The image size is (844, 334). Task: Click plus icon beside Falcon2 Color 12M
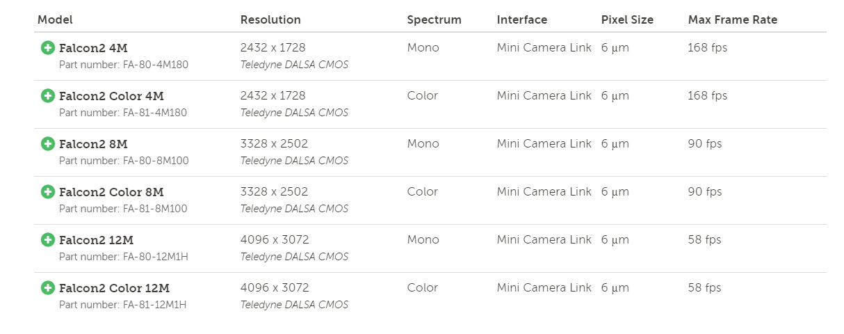click(x=48, y=288)
